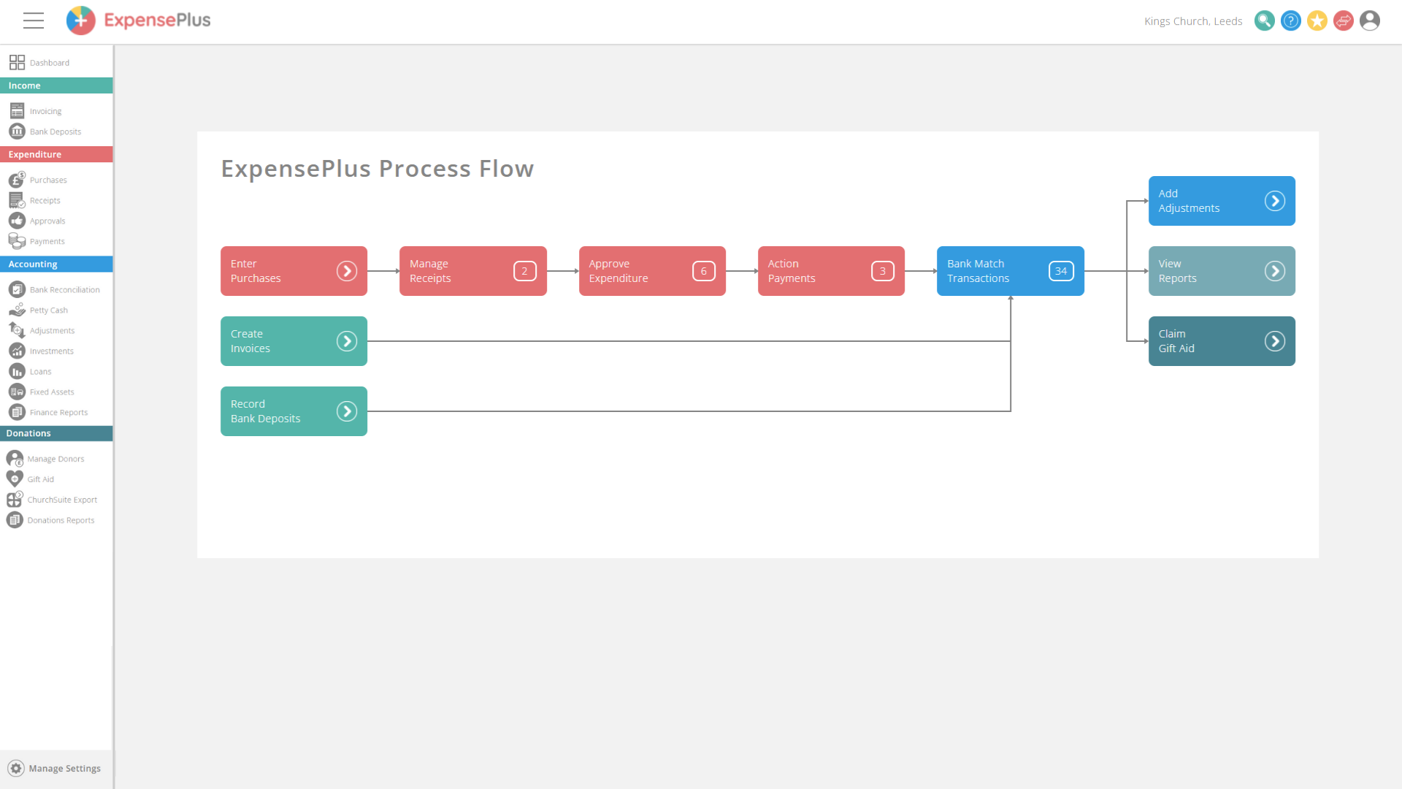Expand the Create Invoices chevron
Image resolution: width=1402 pixels, height=789 pixels.
(347, 340)
